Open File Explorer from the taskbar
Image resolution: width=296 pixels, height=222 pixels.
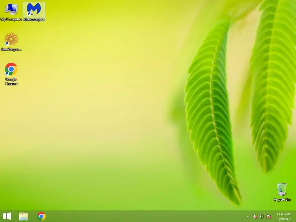[x=23, y=216]
